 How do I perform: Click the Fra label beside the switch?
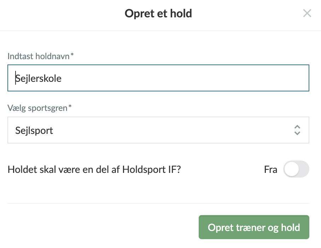coord(270,170)
